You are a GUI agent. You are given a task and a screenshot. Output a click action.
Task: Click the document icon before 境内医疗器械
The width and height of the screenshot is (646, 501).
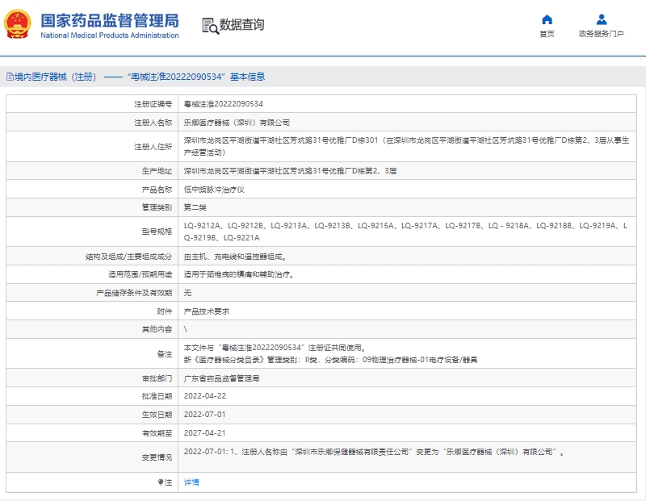click(9, 77)
